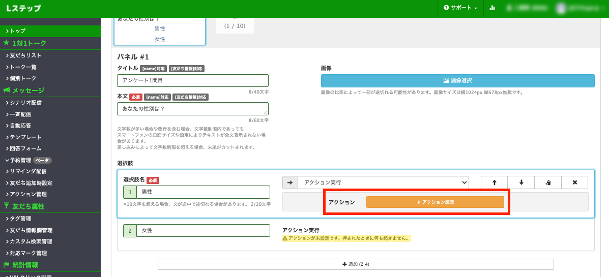Click the アクションが未設定です warning text

point(346,238)
